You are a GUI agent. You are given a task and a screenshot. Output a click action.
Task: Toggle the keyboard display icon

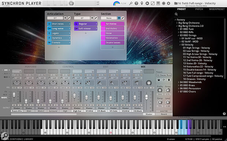(x=158, y=3)
